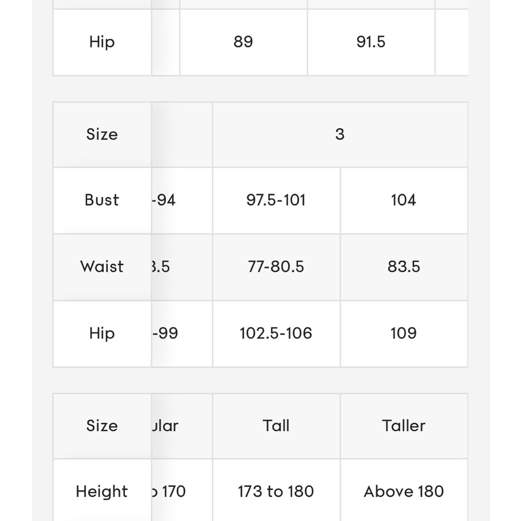Select the Taller column header
The height and width of the screenshot is (521, 521).
point(404,426)
